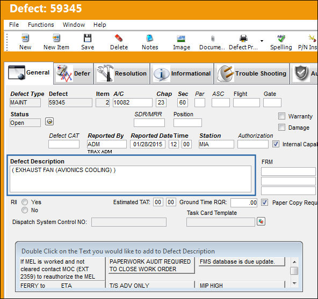
Task: Click the Dispatch System Control NO field
Action: click(x=129, y=222)
